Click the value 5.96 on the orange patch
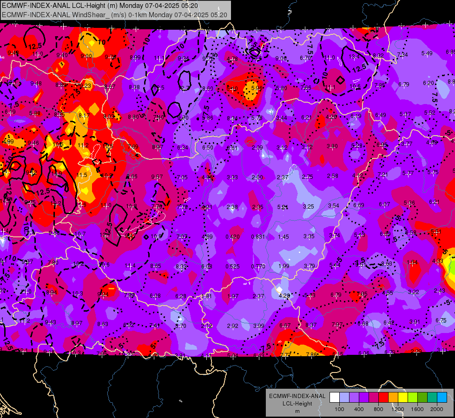The height and width of the screenshot is (418, 455). coord(257,88)
